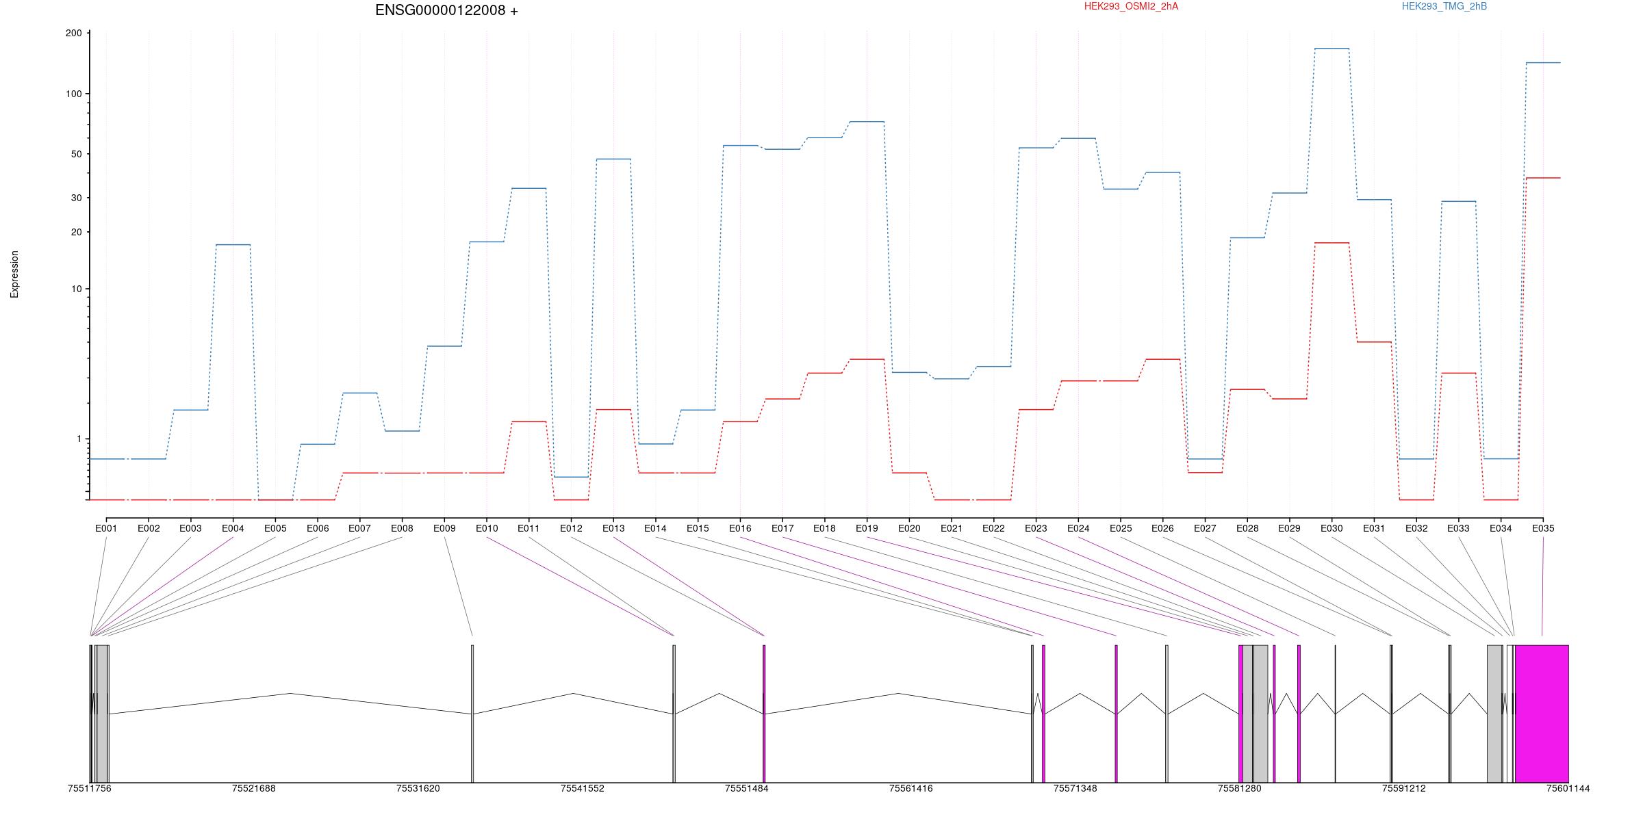Click y-axis tick value 200
The image size is (1643, 821).
[x=73, y=33]
